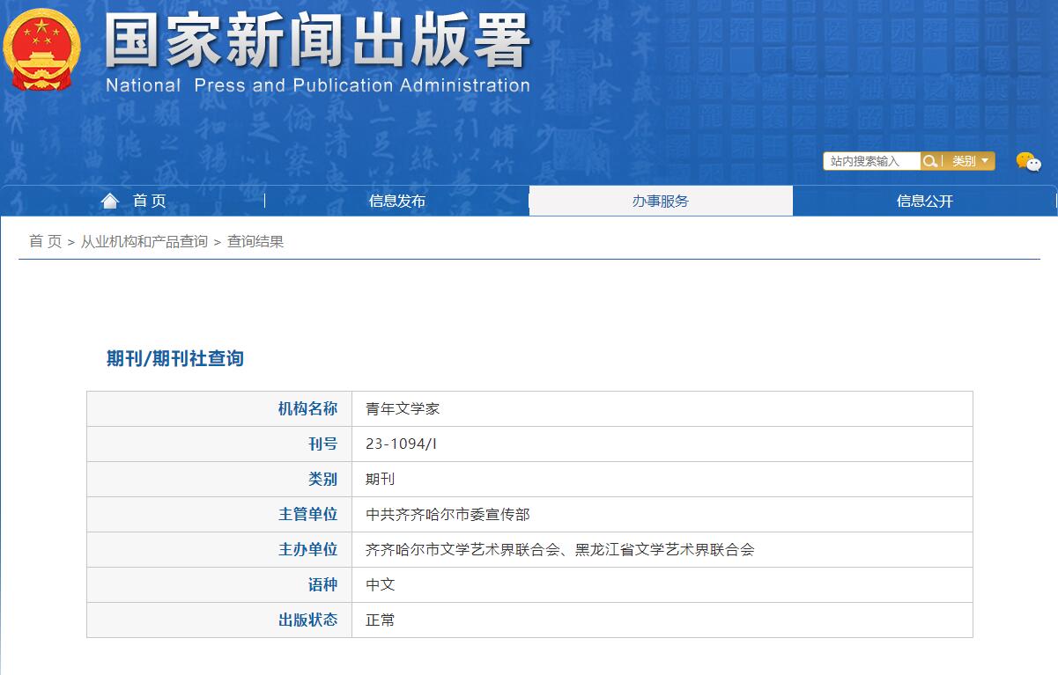
Task: Open WeChat sharing via the WeChat icon
Action: point(1029,161)
